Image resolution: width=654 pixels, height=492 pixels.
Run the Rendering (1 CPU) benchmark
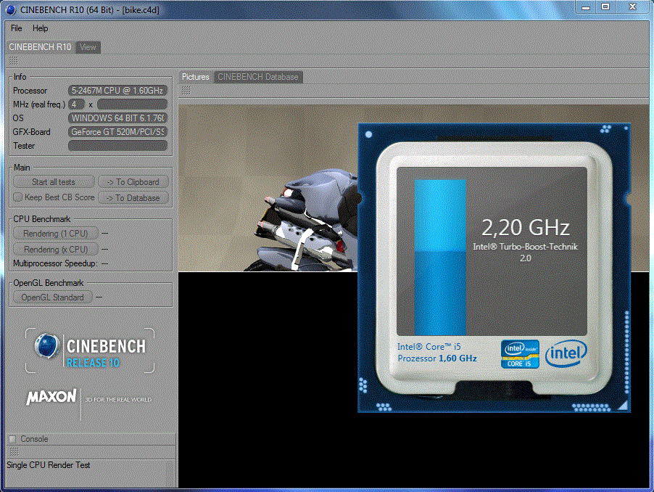coord(56,233)
